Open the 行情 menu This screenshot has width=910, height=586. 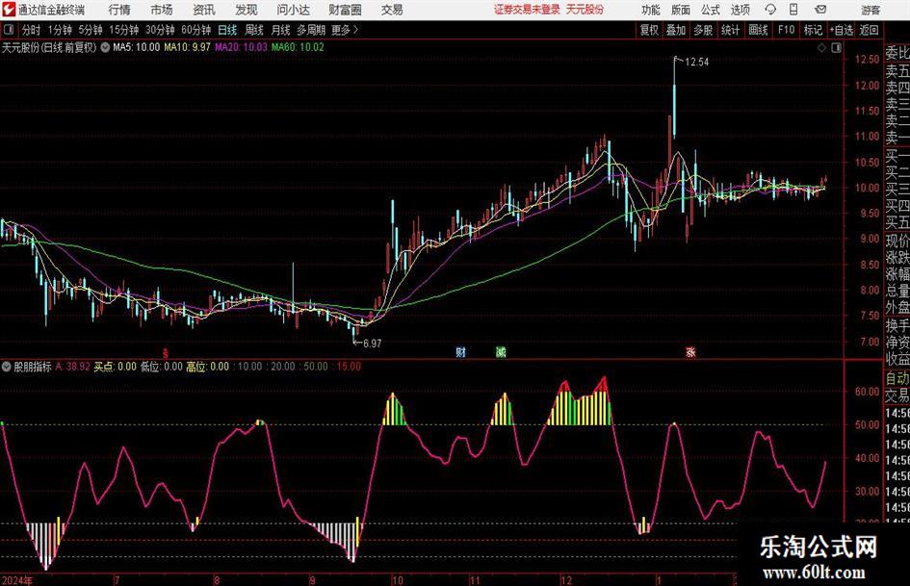(119, 10)
